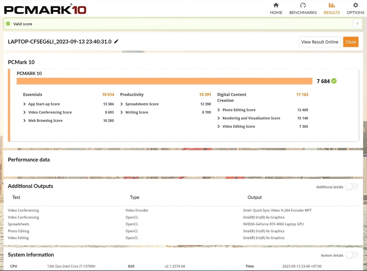367x271 pixels.
Task: Open the Options tab
Action: 355,9
